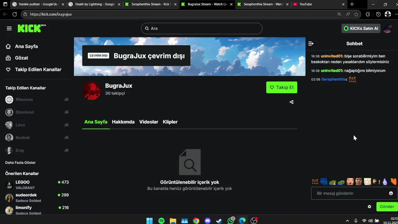Send message with Gönder button
Image resolution: width=398 pixels, height=224 pixels.
[387, 207]
